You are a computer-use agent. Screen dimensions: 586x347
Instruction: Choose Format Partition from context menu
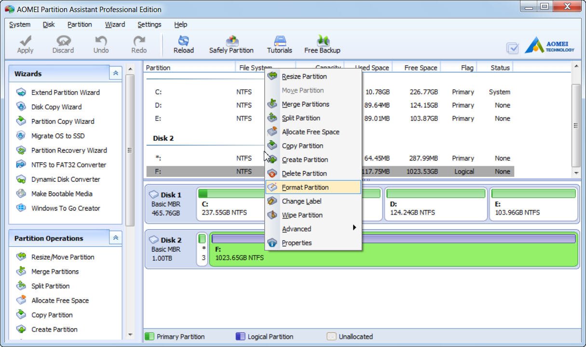313,187
